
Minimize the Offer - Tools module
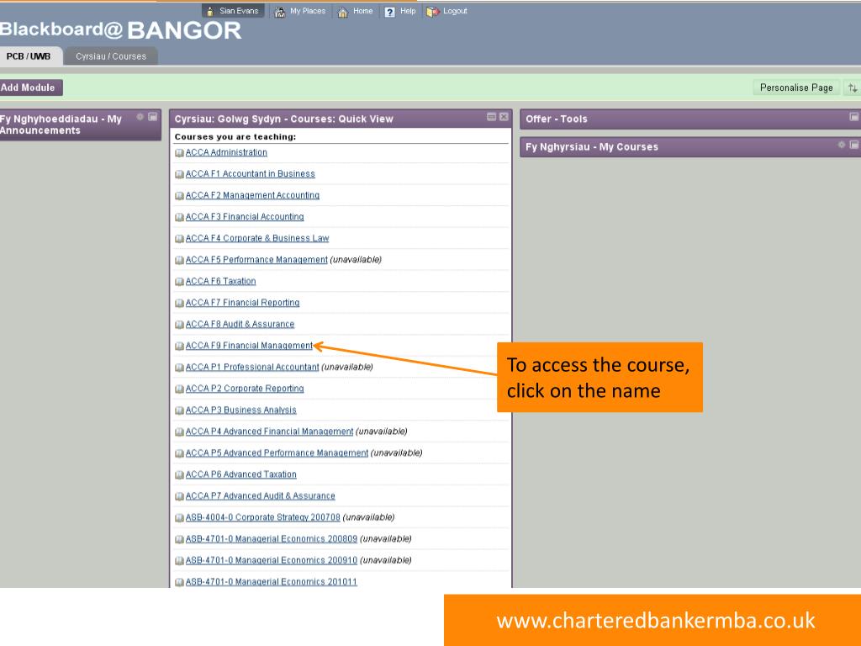tap(854, 116)
